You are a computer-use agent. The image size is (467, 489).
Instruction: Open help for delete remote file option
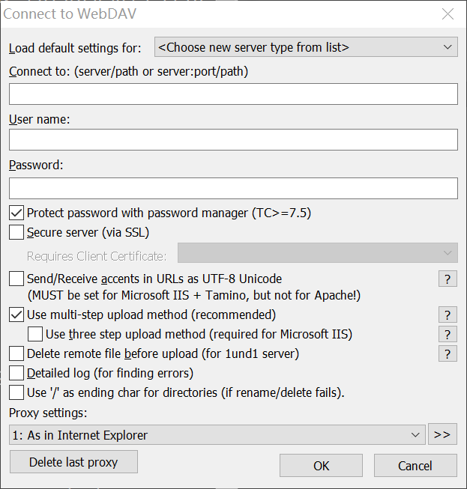(x=448, y=353)
